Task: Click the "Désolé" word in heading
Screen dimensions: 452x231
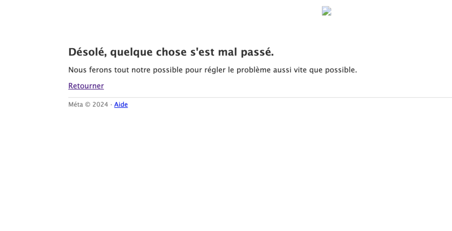Action: (x=88, y=52)
